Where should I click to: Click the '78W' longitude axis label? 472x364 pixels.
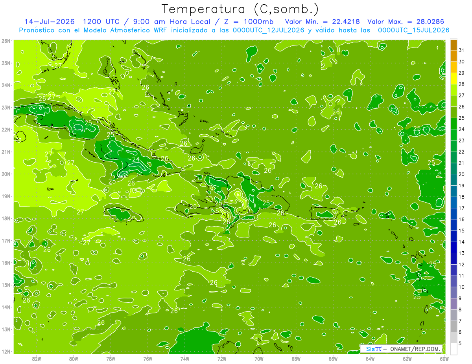coord(111,358)
